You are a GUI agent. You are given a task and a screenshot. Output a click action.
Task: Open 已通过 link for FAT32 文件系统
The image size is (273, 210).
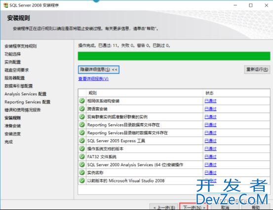[210, 157]
